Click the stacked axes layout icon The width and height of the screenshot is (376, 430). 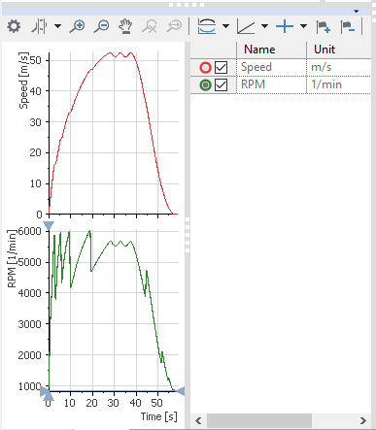pos(207,26)
